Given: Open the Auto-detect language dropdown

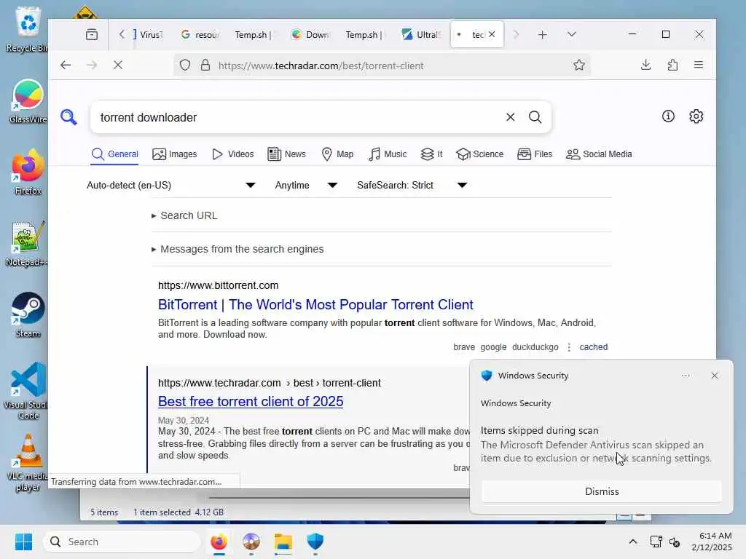Looking at the screenshot, I should [x=171, y=186].
